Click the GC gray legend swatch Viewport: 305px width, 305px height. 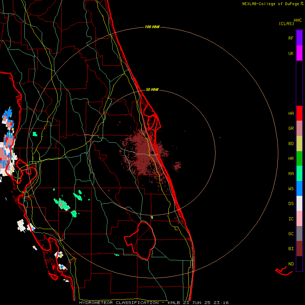tap(299, 233)
